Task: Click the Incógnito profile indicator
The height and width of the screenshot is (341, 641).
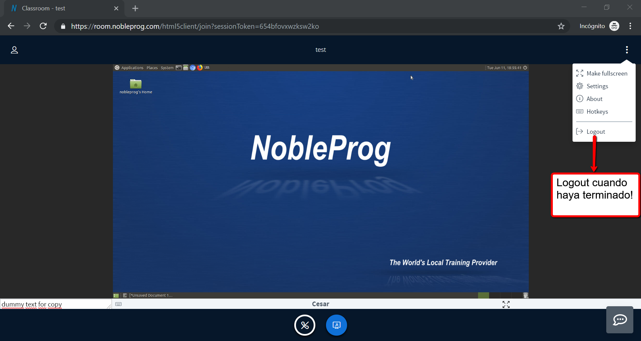Action: (599, 26)
